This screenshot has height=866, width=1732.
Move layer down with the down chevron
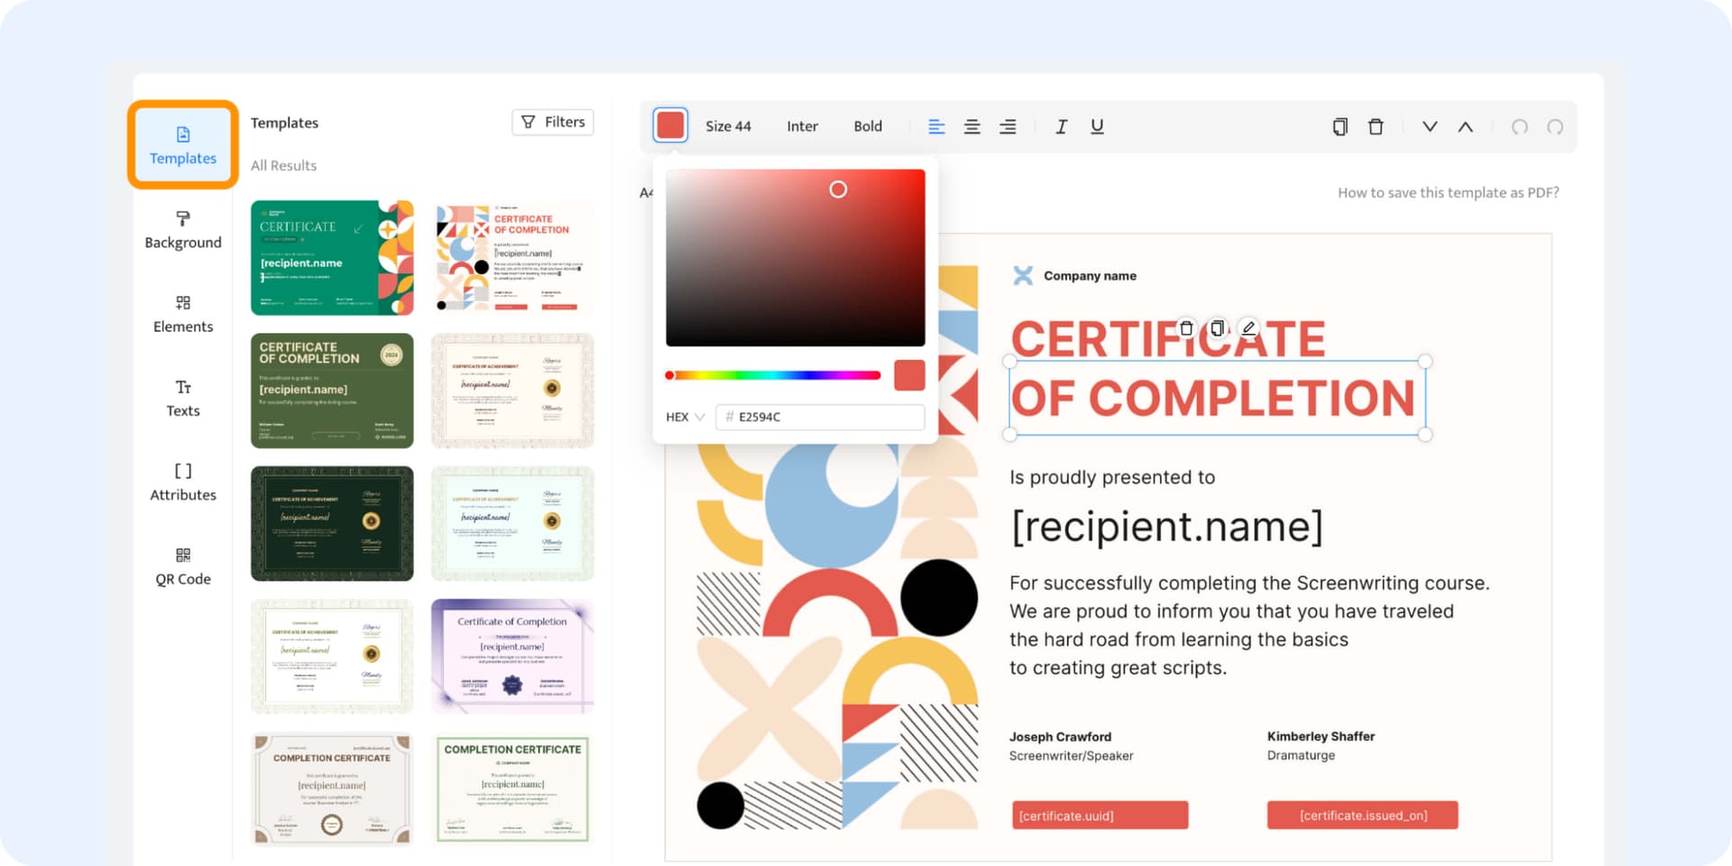coord(1430,127)
